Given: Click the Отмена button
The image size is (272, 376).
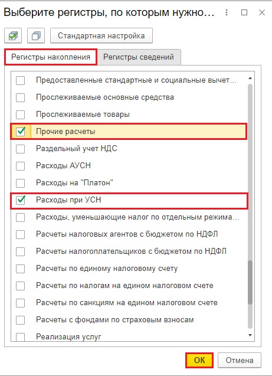Looking at the screenshot, I should 240,360.
